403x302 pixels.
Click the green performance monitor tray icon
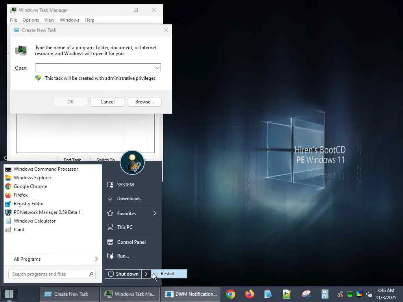coord(350,294)
